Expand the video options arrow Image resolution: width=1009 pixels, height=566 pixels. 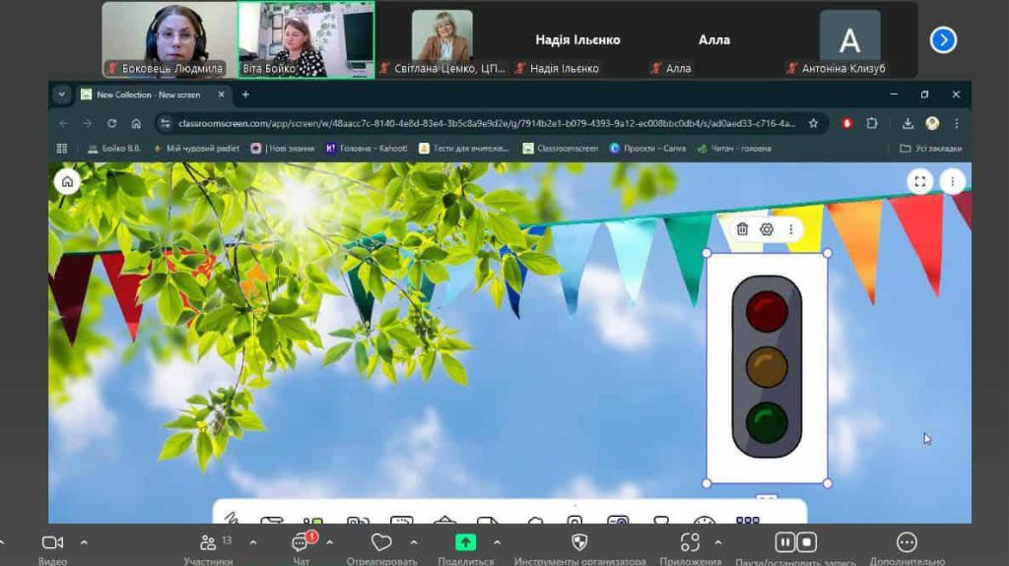[x=84, y=542]
